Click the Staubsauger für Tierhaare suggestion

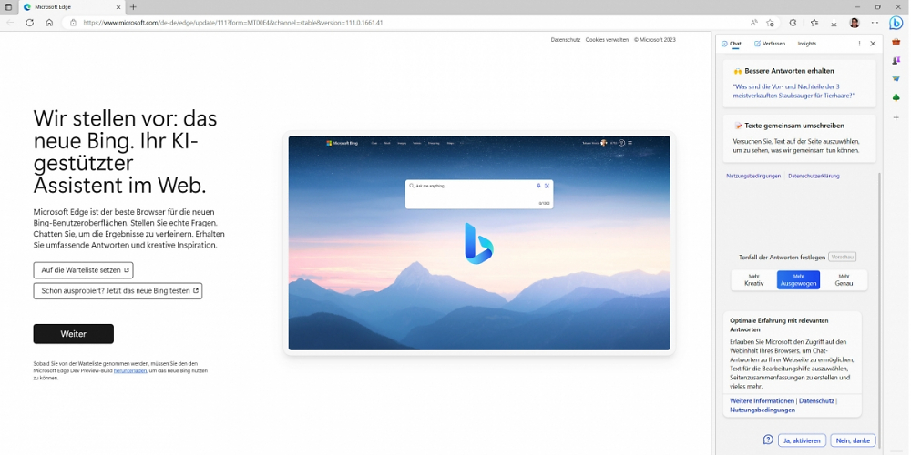pos(794,91)
